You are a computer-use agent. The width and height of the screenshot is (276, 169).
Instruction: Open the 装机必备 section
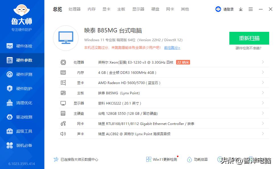click(22, 145)
